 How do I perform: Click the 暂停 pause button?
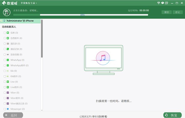[166, 12]
